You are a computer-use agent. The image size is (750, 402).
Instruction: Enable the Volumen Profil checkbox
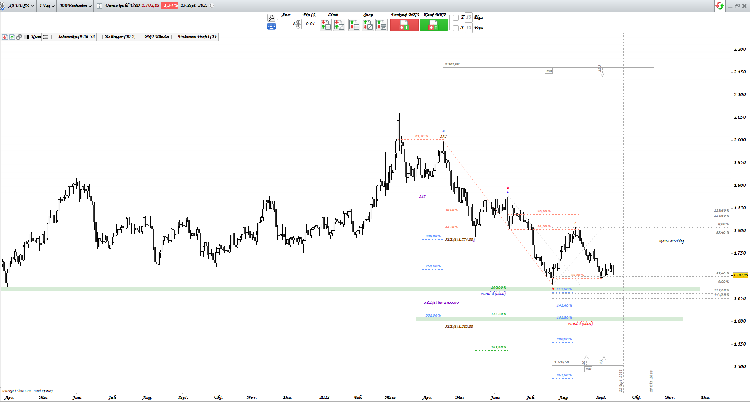[174, 37]
